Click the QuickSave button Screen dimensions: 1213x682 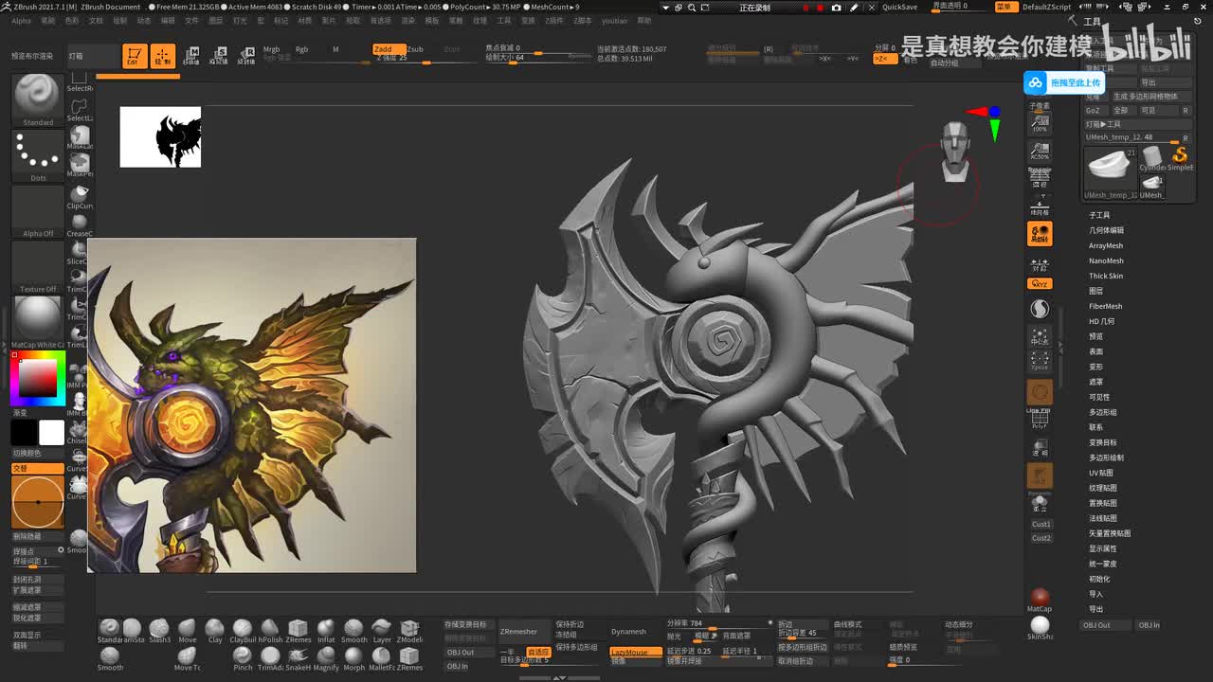pos(899,7)
